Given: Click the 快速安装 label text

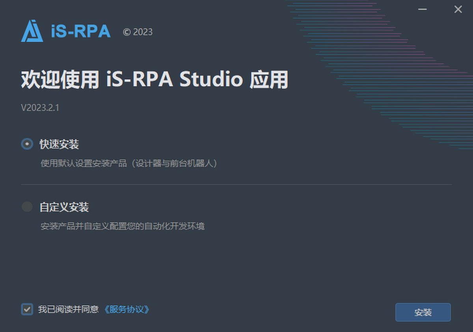Looking at the screenshot, I should coord(59,145).
